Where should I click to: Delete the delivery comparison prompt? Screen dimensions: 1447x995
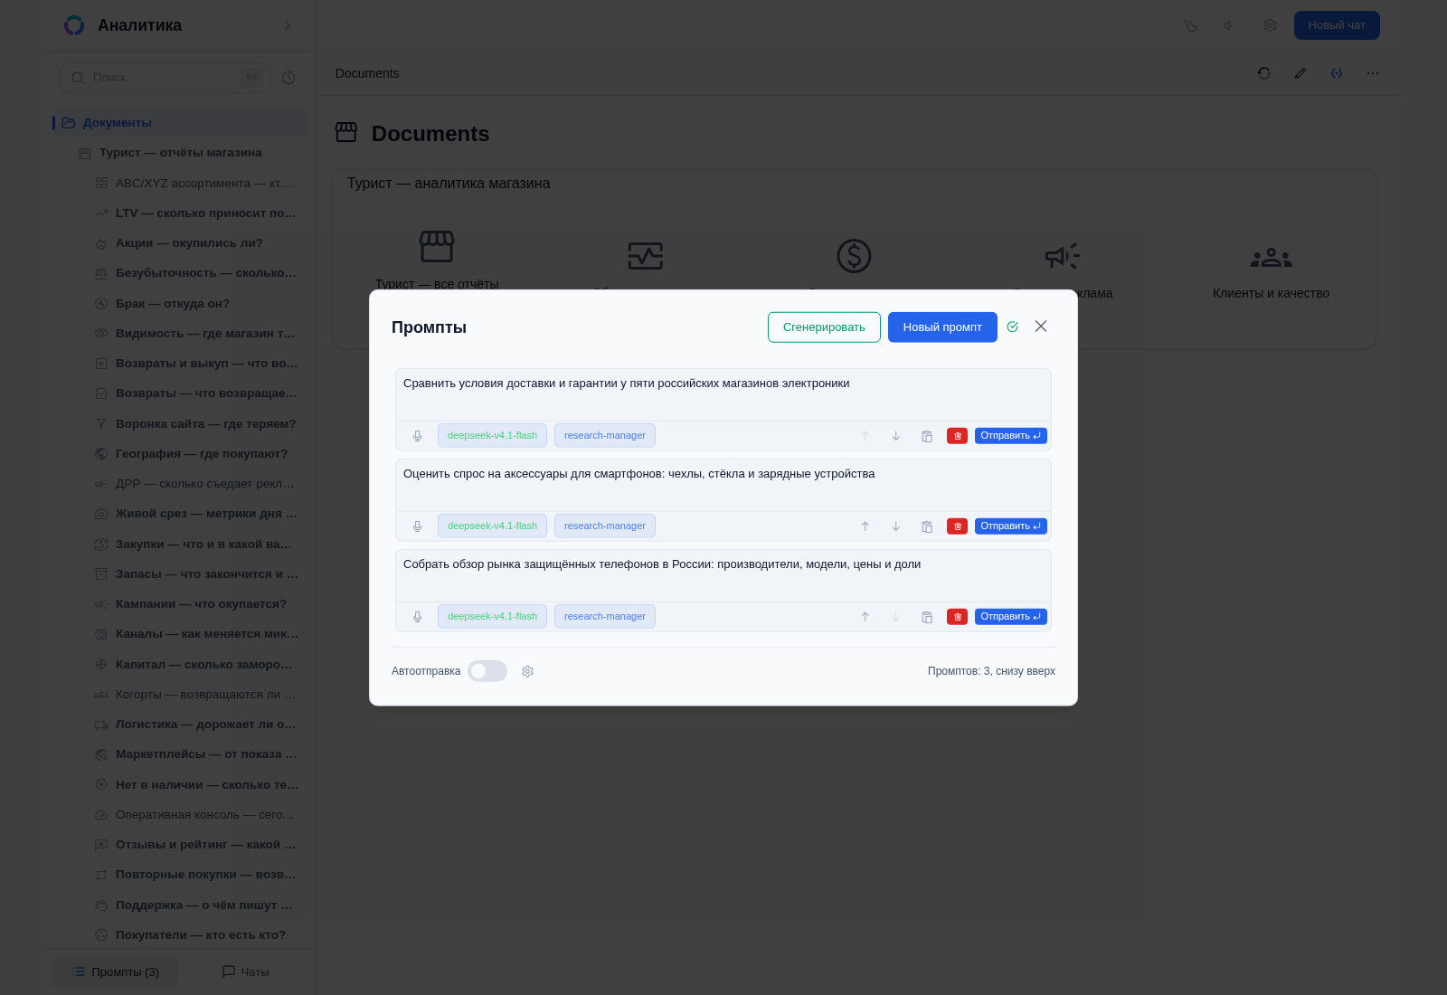957,436
